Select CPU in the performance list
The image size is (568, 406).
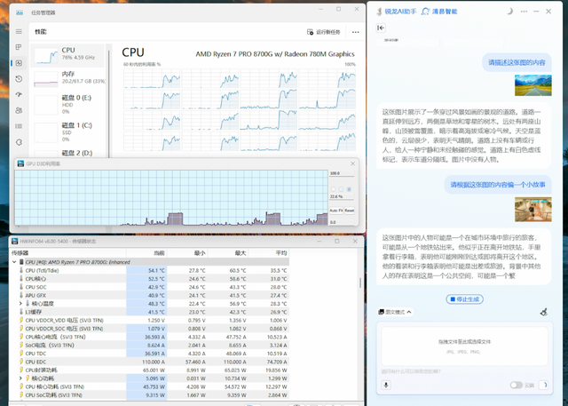tap(67, 55)
